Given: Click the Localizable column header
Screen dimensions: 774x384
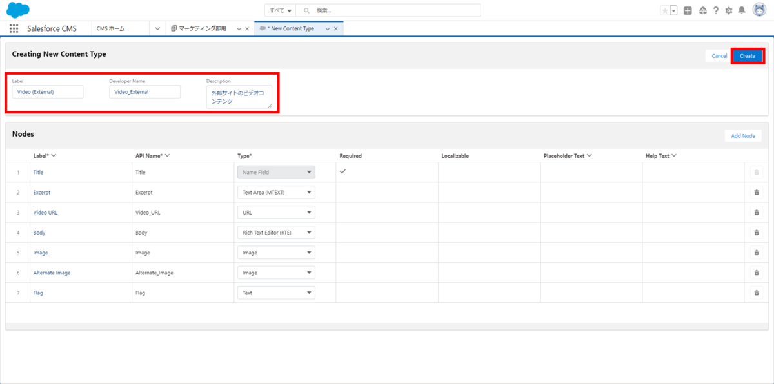Looking at the screenshot, I should coord(455,156).
